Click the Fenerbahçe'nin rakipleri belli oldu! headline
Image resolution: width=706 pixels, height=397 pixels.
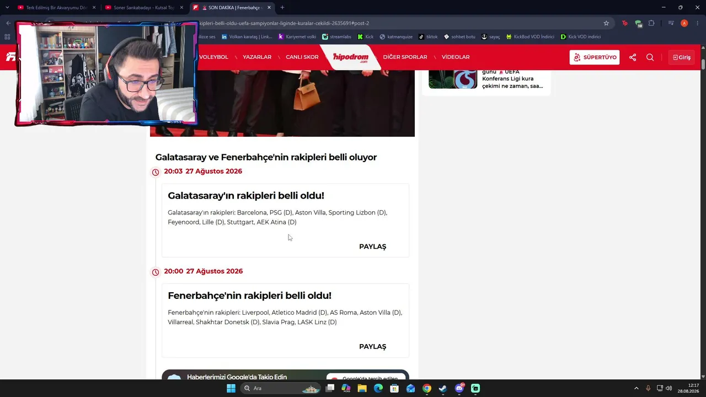pos(250,296)
